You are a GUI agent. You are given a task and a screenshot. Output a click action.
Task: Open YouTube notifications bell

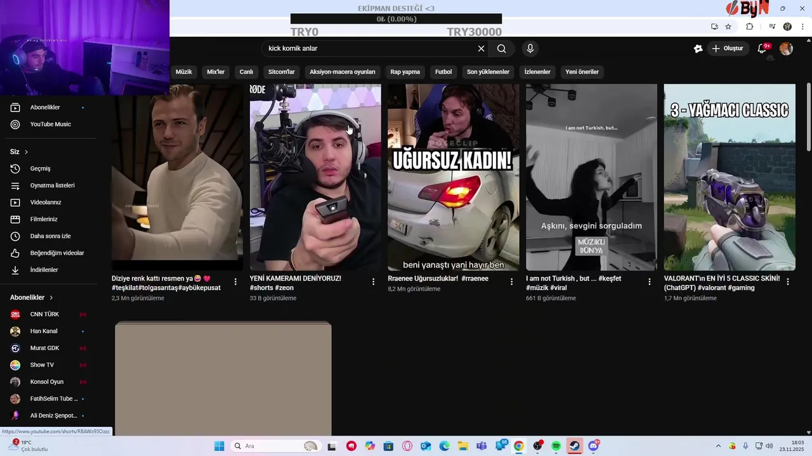pos(763,49)
